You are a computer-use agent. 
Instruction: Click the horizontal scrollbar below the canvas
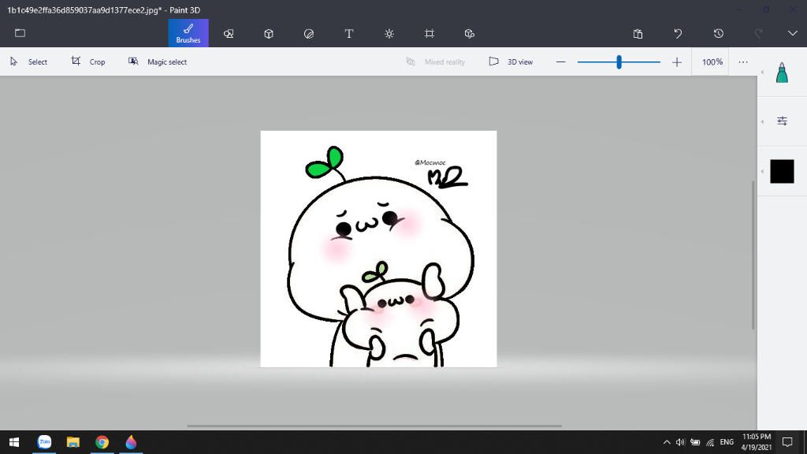(x=374, y=426)
